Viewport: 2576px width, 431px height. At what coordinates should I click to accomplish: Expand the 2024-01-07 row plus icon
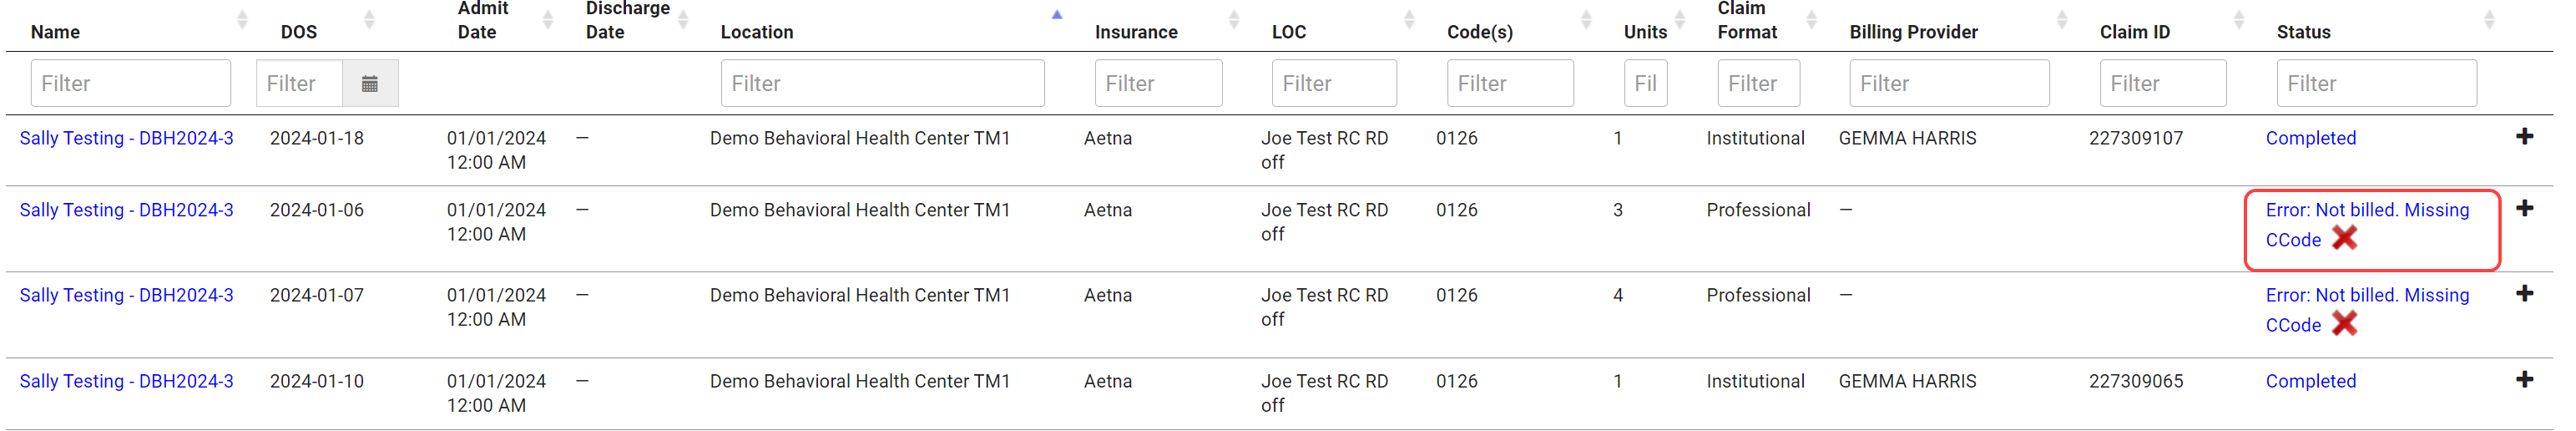[2524, 293]
